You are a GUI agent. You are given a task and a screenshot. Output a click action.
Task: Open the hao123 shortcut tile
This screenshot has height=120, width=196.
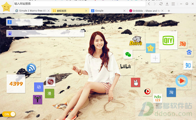point(158,98)
